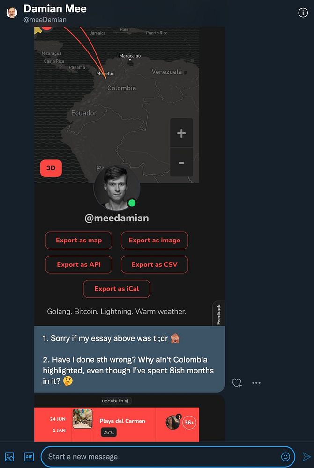Attach a photo with the image icon
Viewport: 314px width, 468px height.
[x=9, y=457]
